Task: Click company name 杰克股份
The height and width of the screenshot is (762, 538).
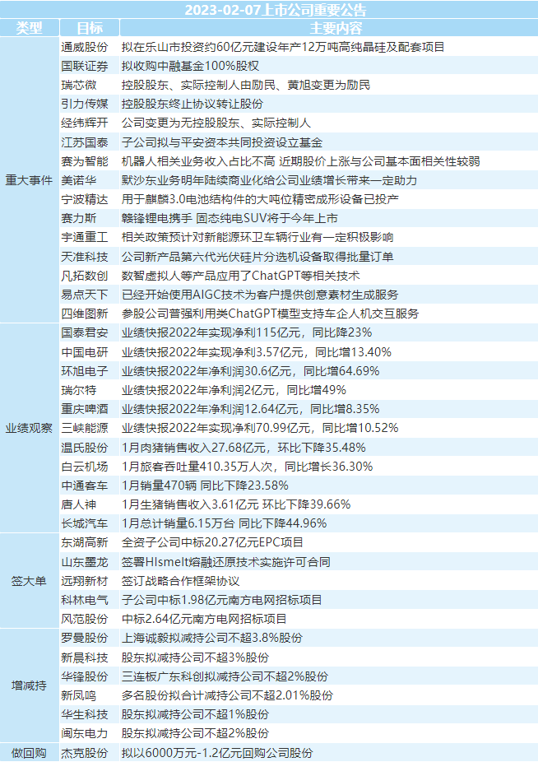Action: point(85,752)
